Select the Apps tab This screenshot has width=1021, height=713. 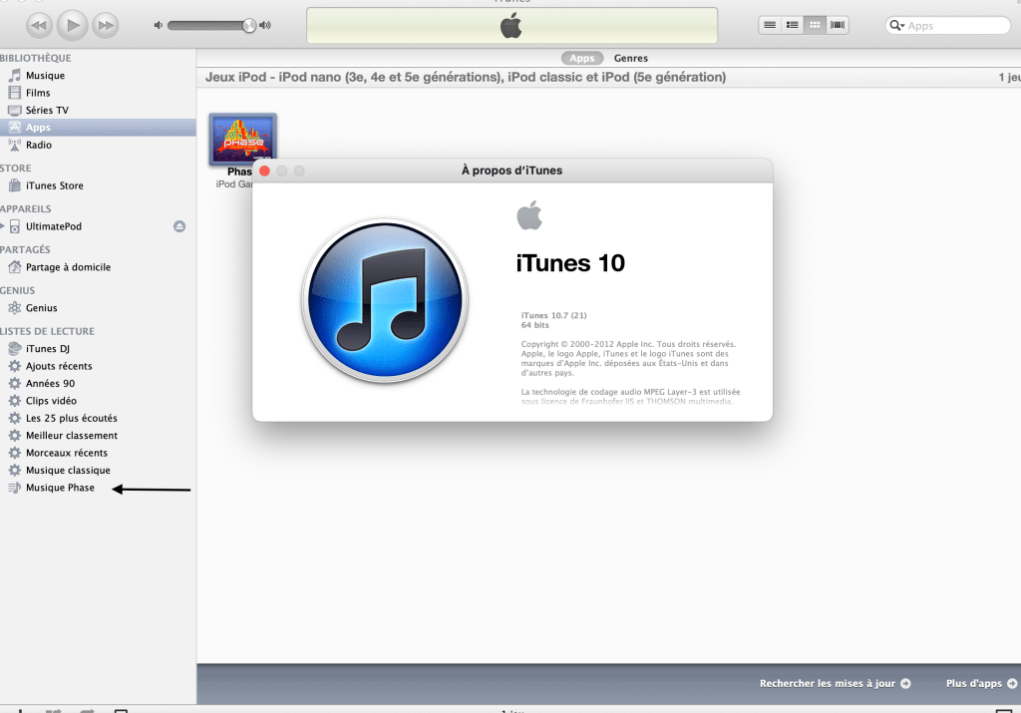tap(581, 59)
